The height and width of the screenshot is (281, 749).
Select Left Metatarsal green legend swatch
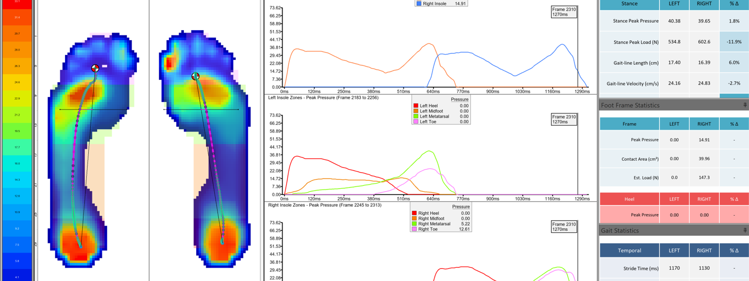416,116
